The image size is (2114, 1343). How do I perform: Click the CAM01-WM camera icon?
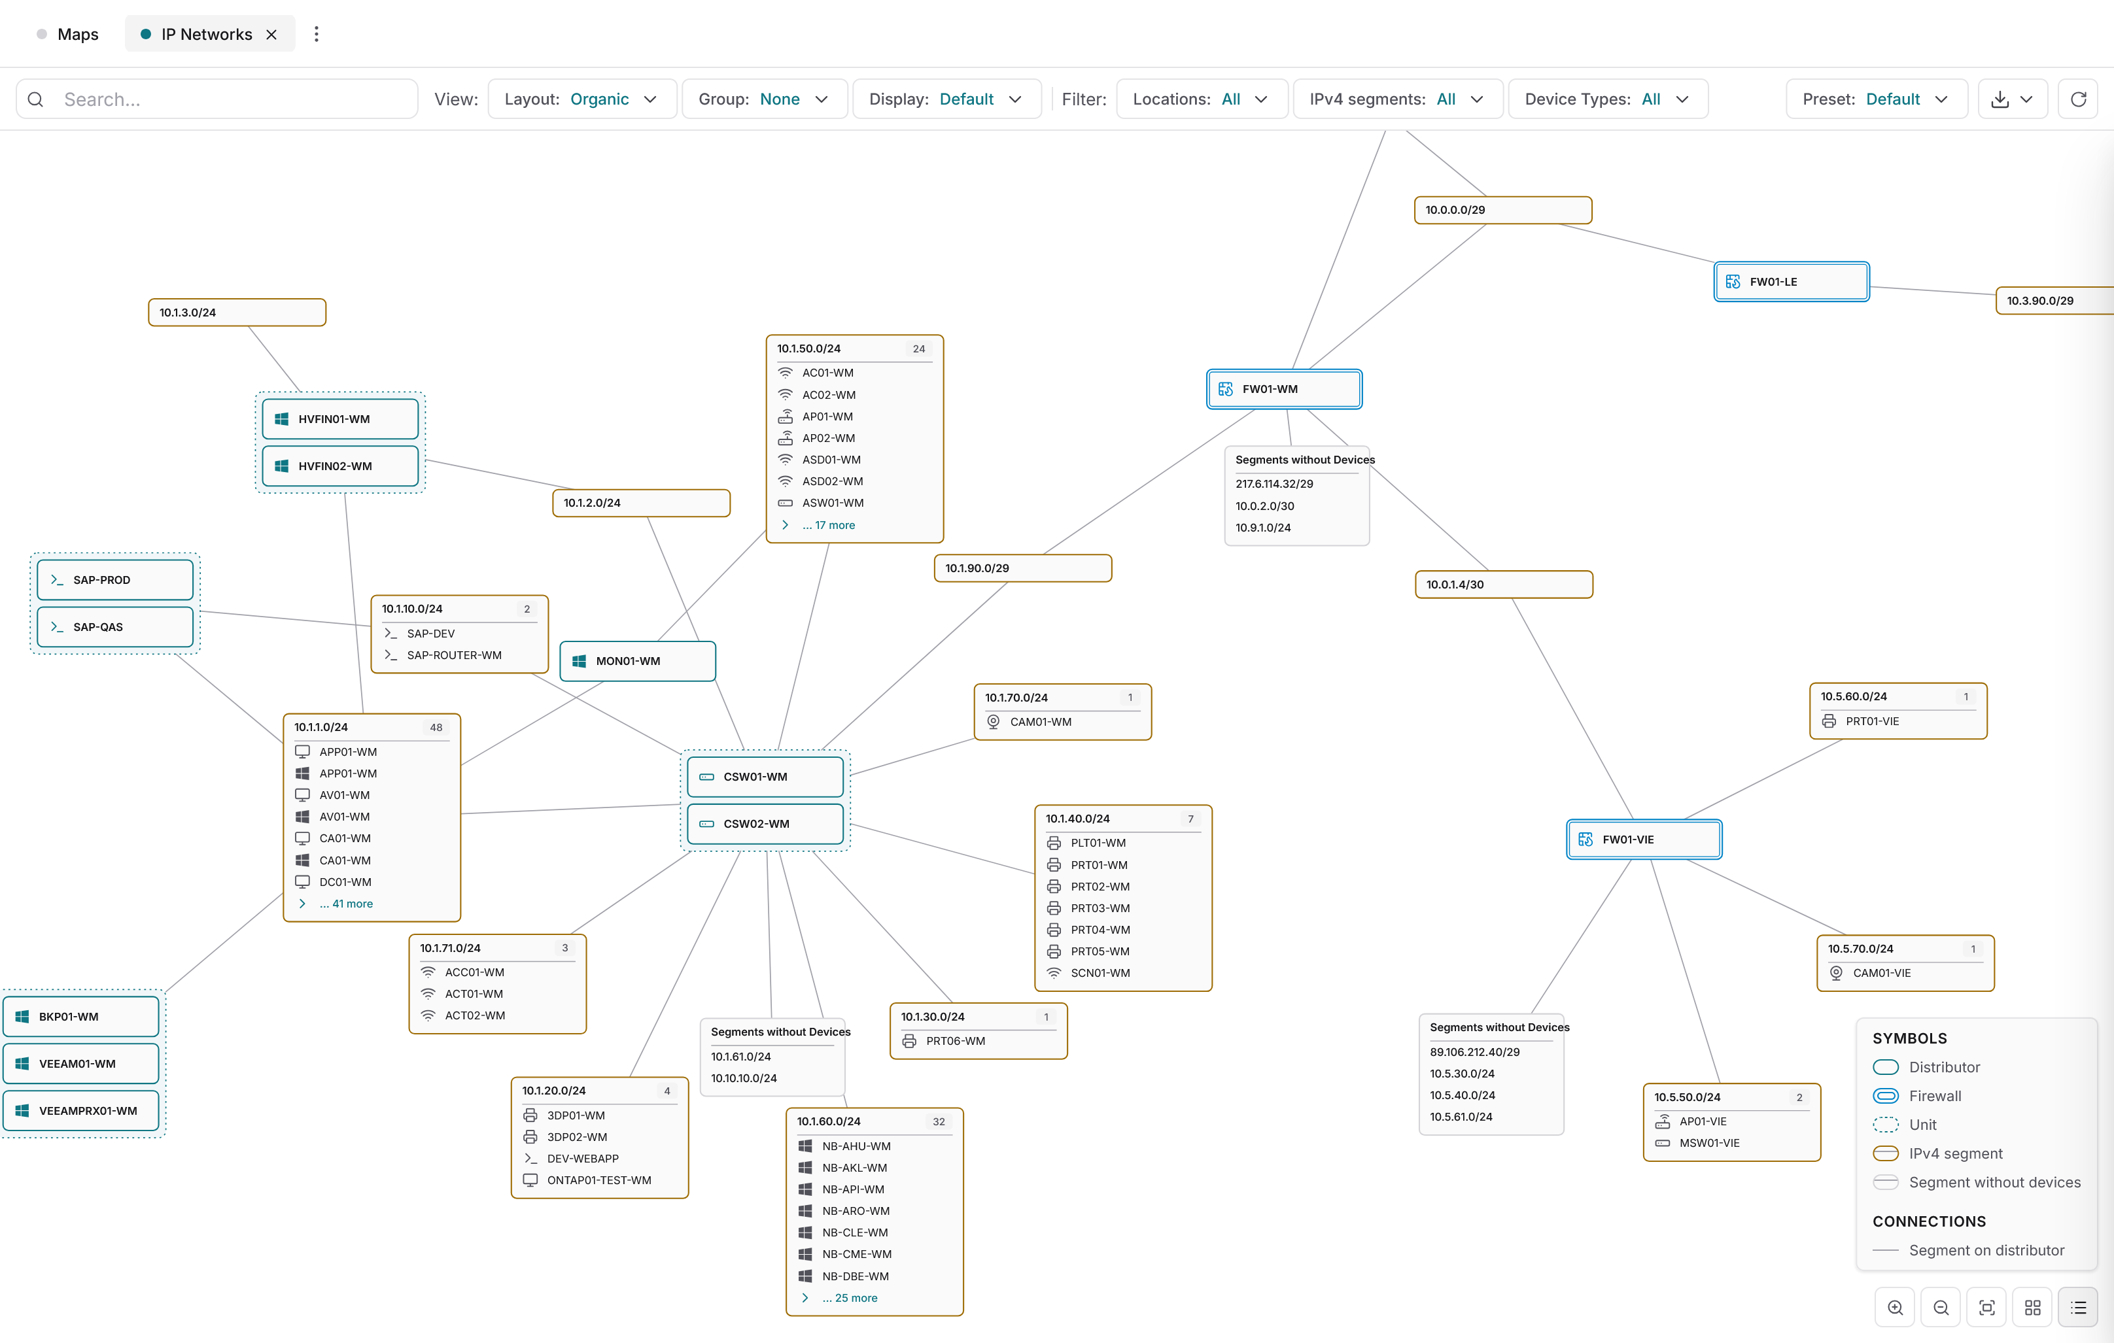(993, 722)
